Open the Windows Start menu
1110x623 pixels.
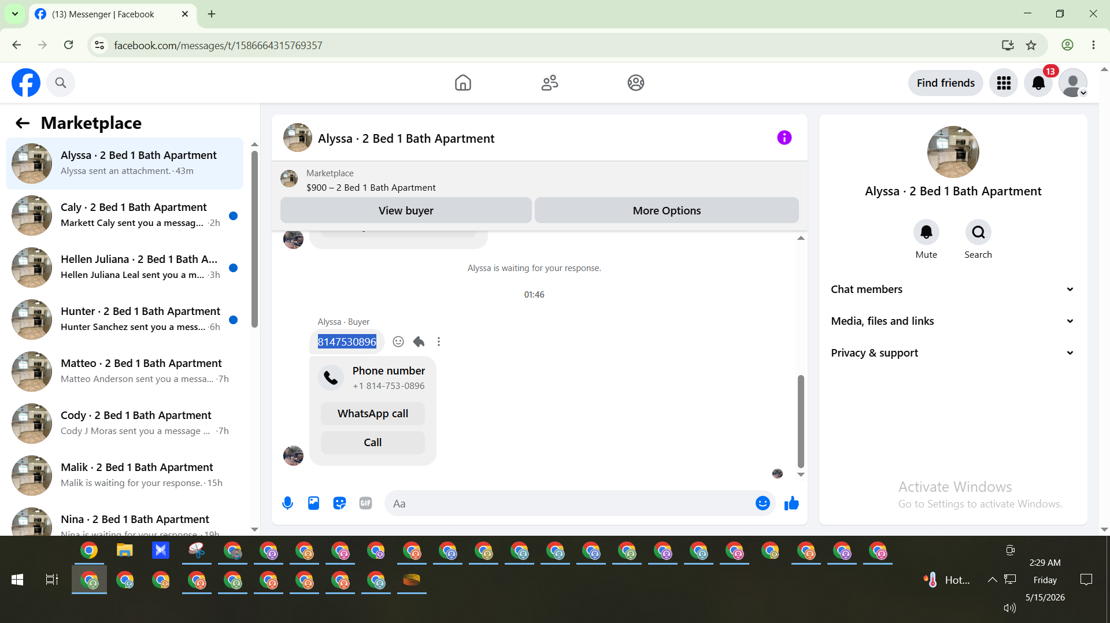coord(17,580)
